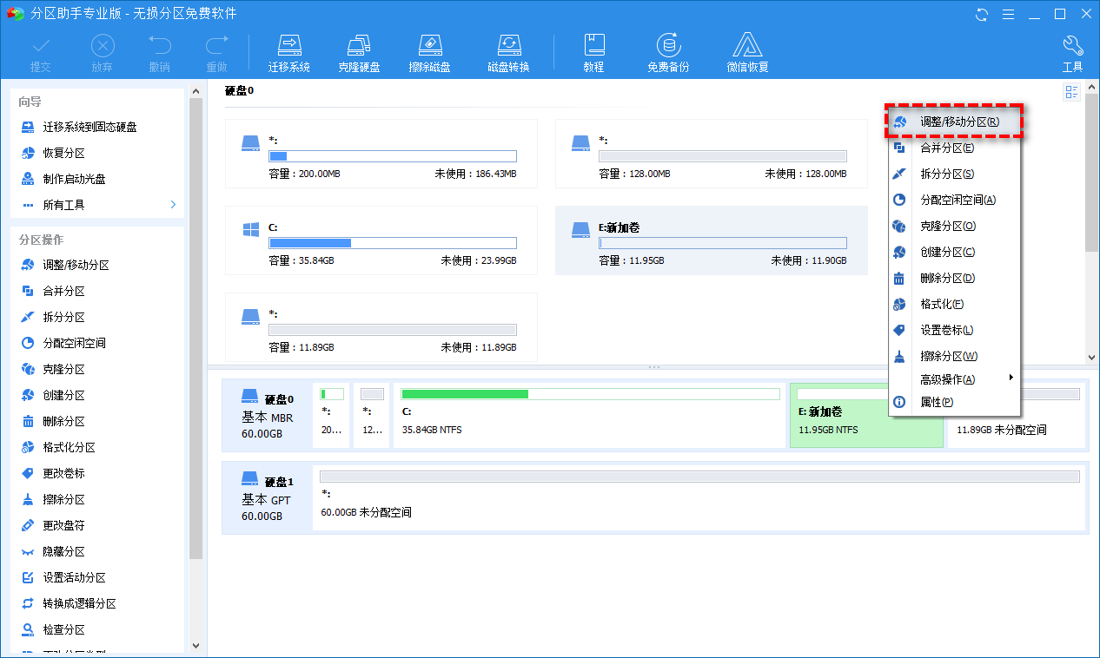Click the refresh icon in the title bar

click(983, 14)
